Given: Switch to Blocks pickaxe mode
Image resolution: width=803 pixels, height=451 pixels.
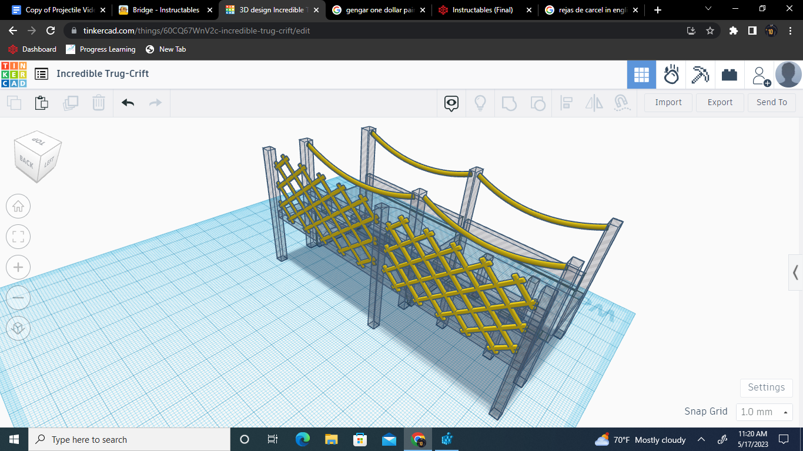Looking at the screenshot, I should click(700, 75).
